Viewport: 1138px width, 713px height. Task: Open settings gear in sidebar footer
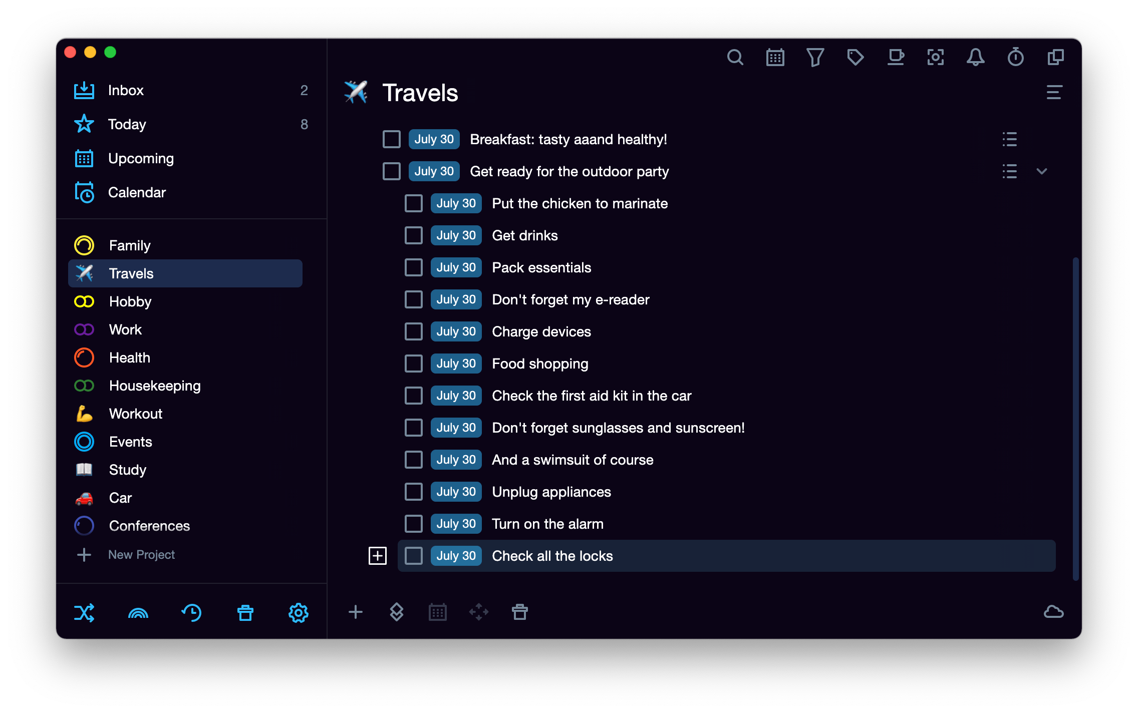tap(299, 613)
